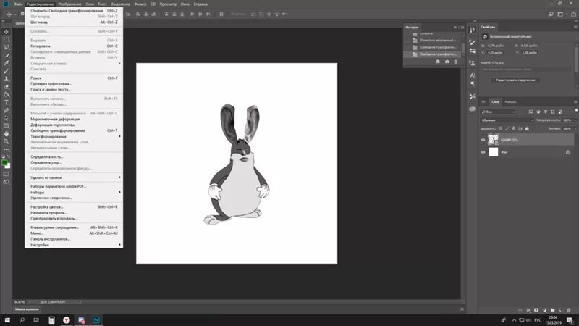Open the Изображение menu
The height and width of the screenshot is (326, 579).
point(69,4)
